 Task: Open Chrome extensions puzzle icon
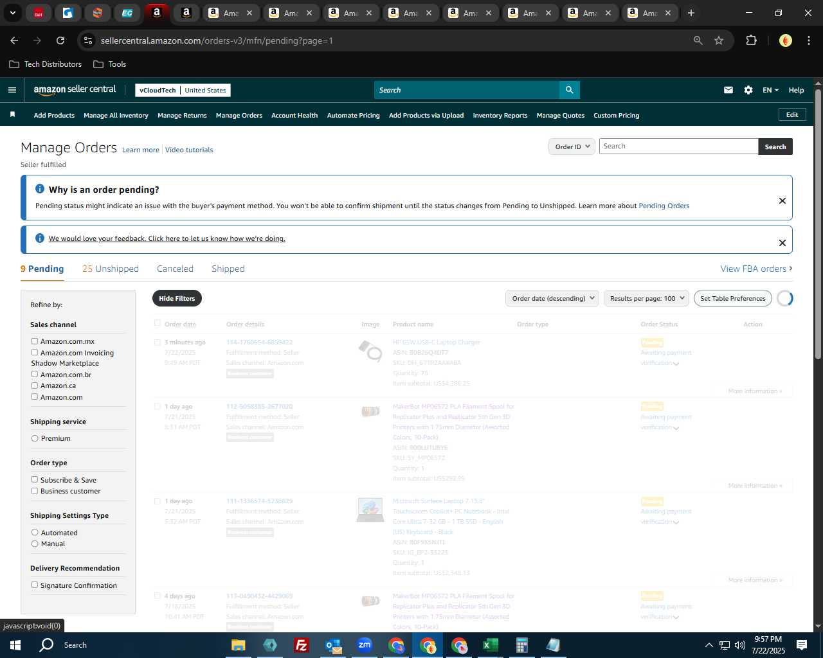(751, 40)
